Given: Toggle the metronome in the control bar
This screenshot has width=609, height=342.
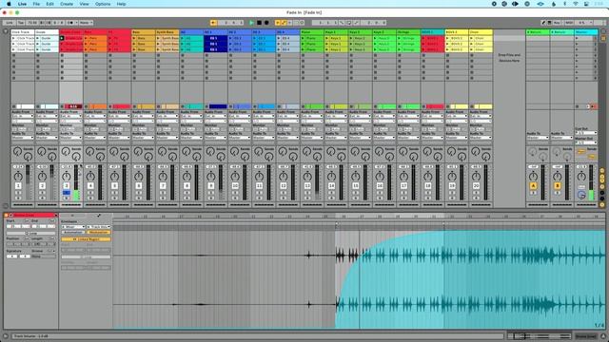Looking at the screenshot, I should tap(69, 23).
